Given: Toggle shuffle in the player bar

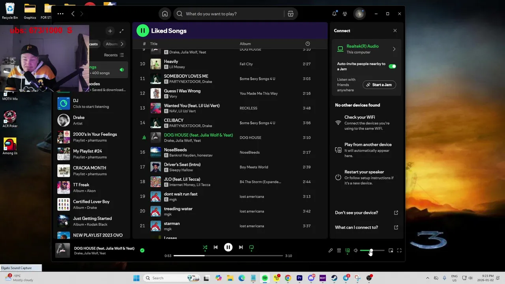Looking at the screenshot, I should pos(205,247).
